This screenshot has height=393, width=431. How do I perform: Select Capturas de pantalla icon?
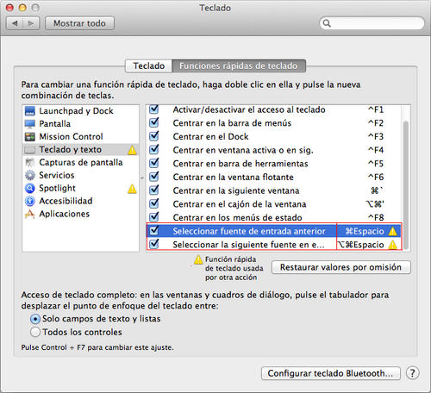click(30, 163)
